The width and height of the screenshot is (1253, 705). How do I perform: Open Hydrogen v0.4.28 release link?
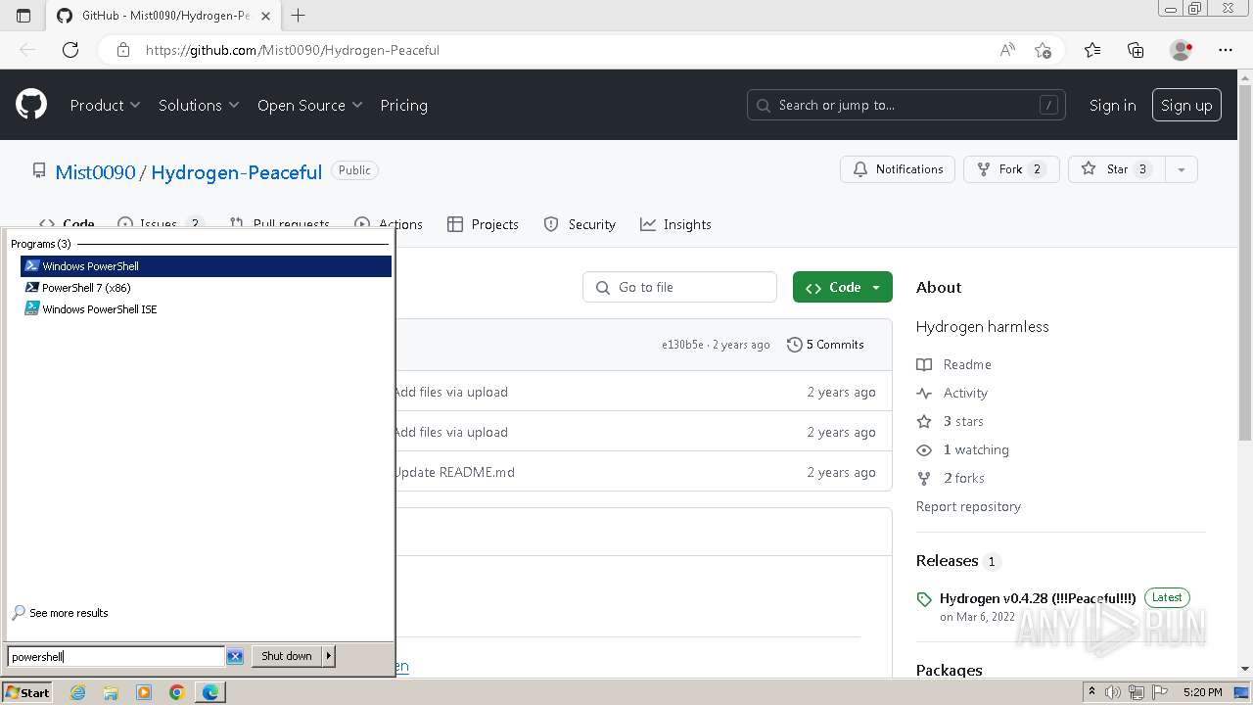click(1038, 598)
